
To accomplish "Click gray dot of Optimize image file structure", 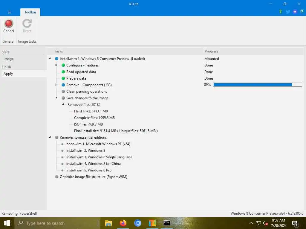I will tap(56, 177).
